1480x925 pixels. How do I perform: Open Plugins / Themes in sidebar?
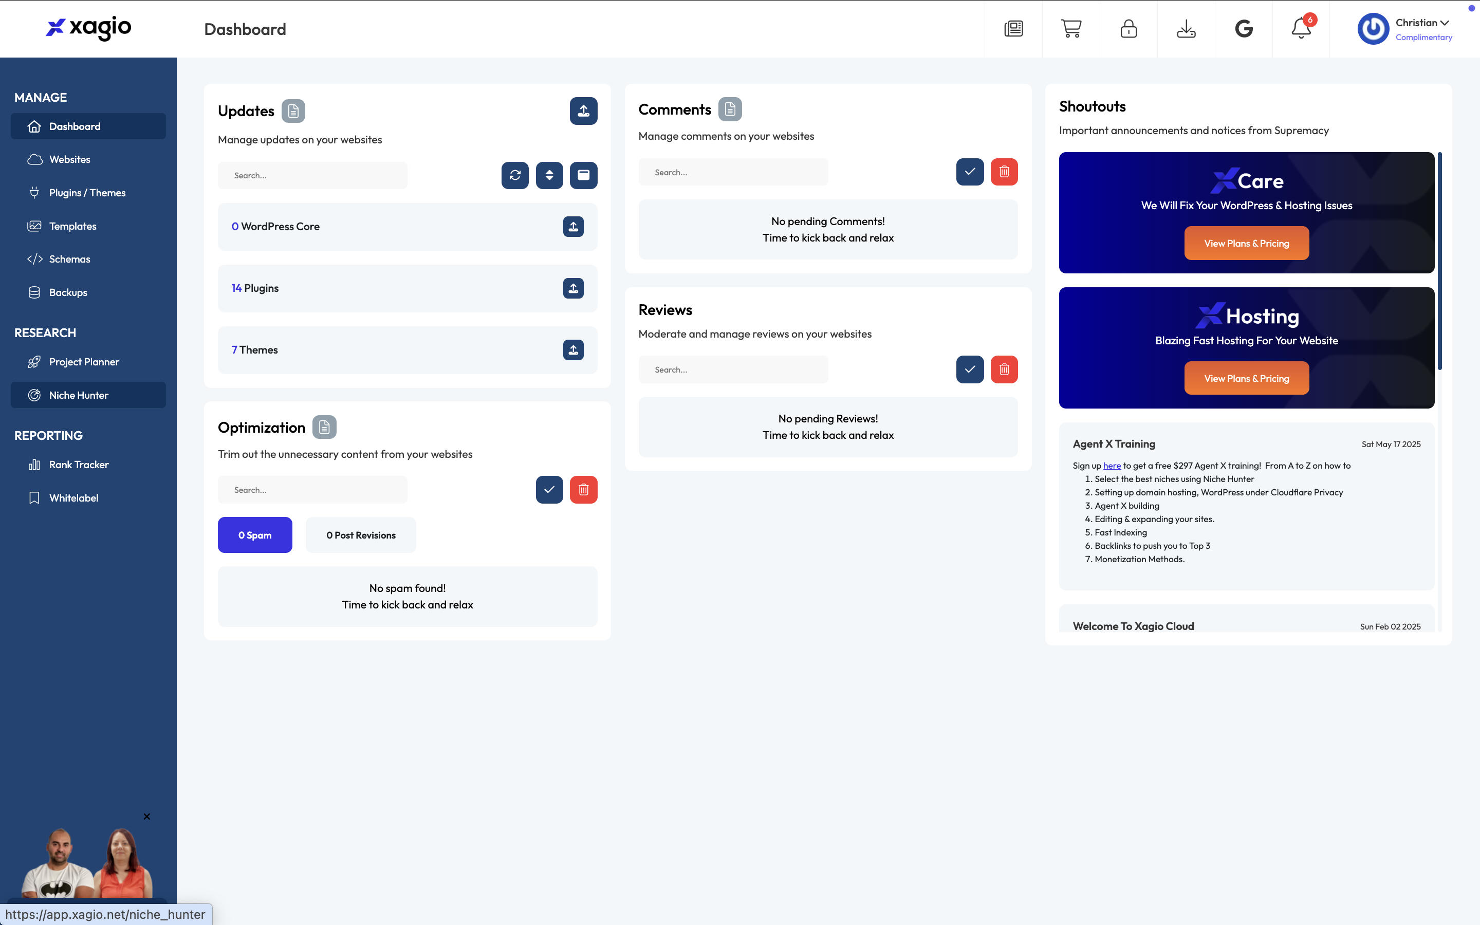point(88,193)
